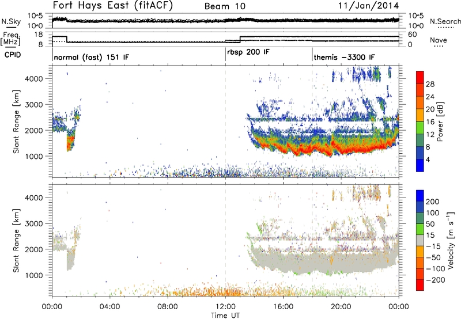Viewport: 461px width, 319px height.
Task: Click the '16:00' time axis tick label
Action: pos(283,307)
